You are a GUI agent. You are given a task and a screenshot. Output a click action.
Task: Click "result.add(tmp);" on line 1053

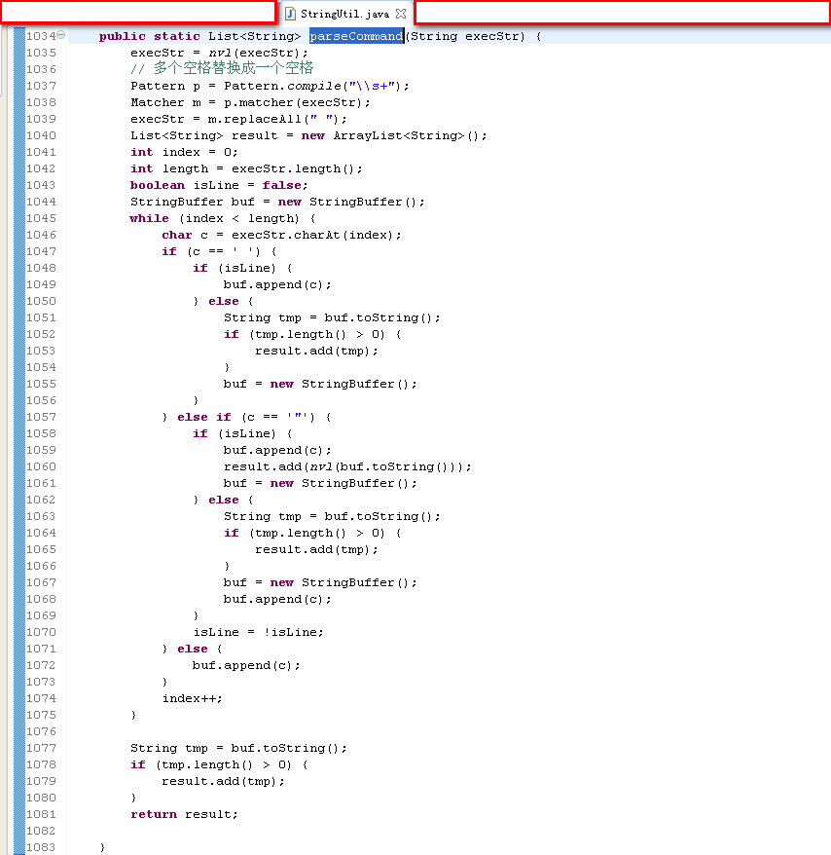click(x=316, y=351)
